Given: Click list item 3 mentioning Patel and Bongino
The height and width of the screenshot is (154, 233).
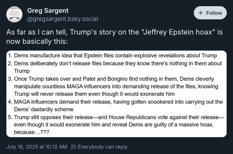Looking at the screenshot, I should click(x=113, y=86).
